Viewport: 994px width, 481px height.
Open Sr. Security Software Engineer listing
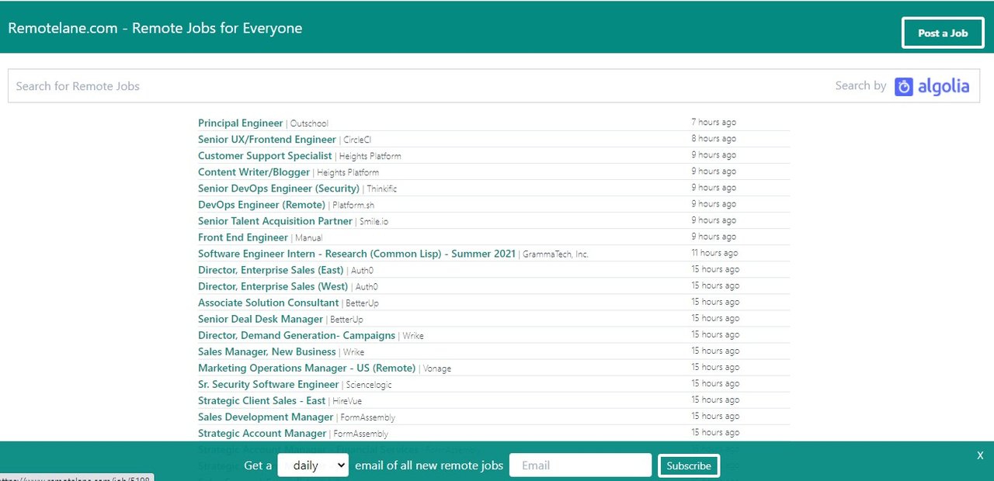click(x=269, y=384)
